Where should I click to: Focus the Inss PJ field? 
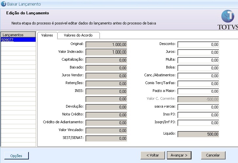tap(198, 115)
